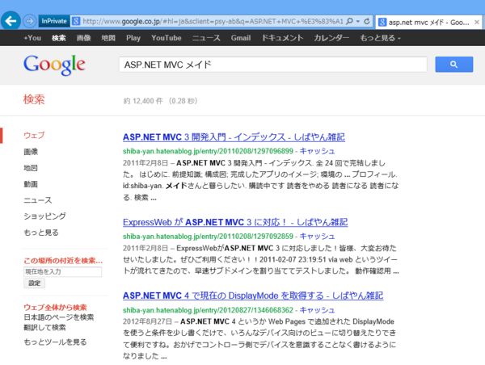485x365 pixels.
Task: Select the asp.net mvc メイド browser tab
Action: [428, 22]
